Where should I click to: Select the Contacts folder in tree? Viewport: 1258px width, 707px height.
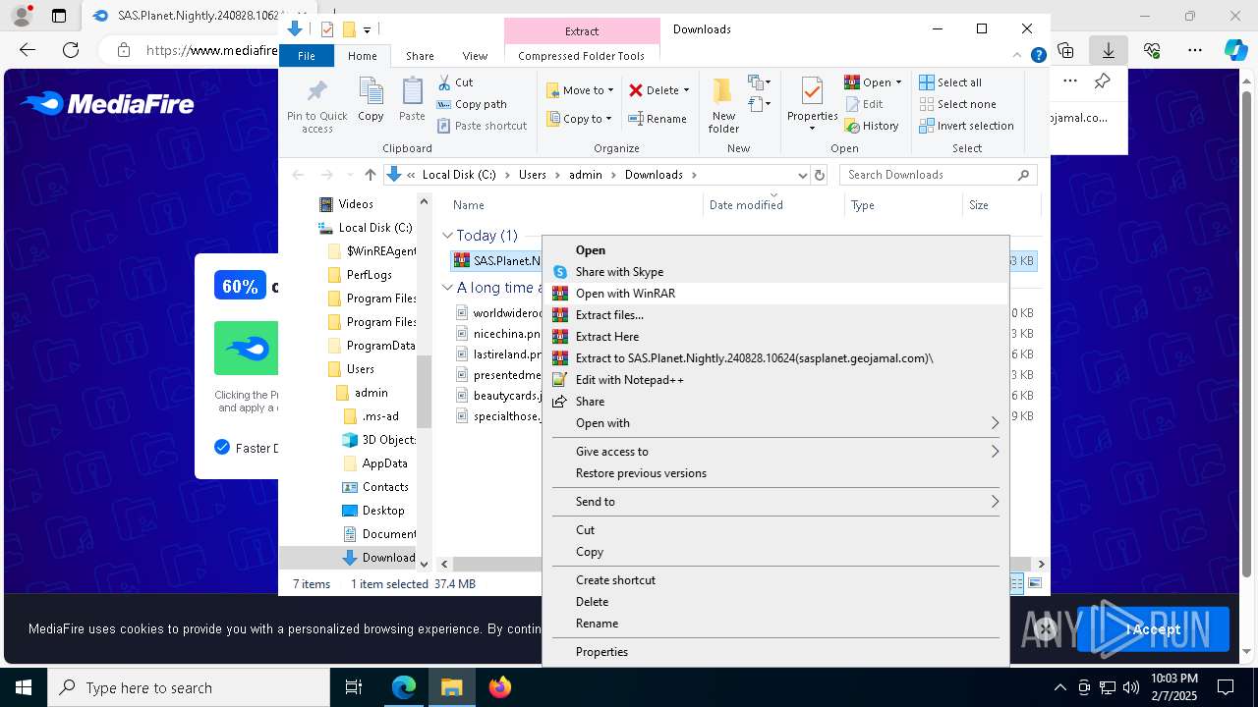[384, 487]
